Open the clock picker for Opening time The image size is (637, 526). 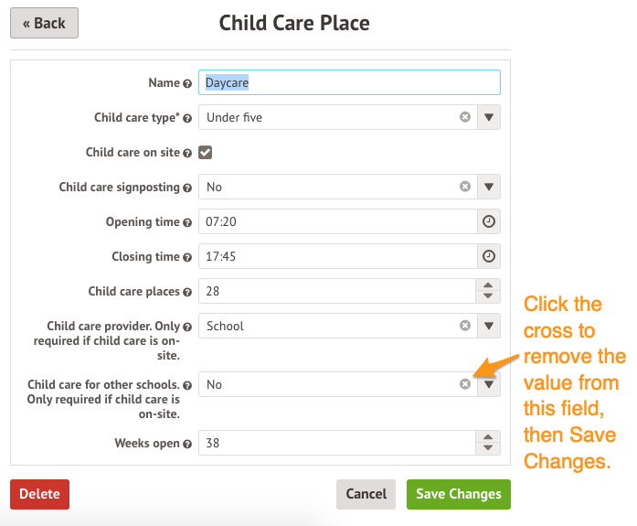489,222
